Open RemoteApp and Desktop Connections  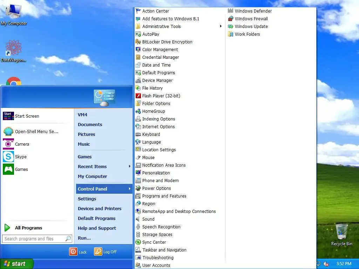179,211
